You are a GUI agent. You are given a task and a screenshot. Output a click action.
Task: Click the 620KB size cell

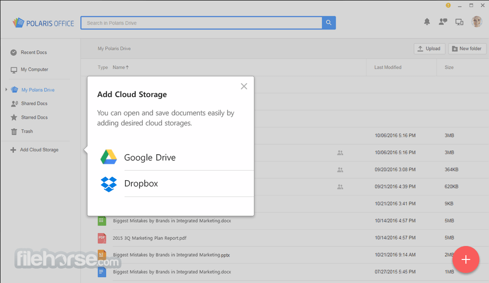[x=451, y=187]
